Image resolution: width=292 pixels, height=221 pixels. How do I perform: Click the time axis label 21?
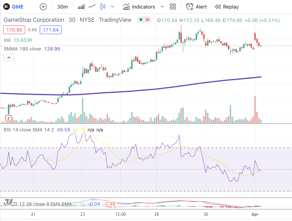(33, 214)
